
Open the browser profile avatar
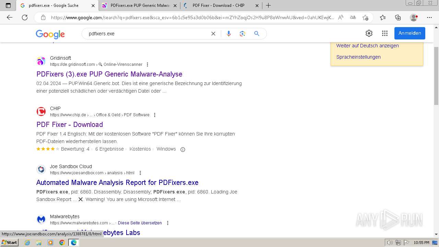(414, 17)
